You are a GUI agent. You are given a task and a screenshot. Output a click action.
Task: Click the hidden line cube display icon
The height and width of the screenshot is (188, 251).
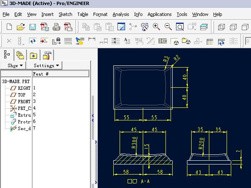point(233,27)
